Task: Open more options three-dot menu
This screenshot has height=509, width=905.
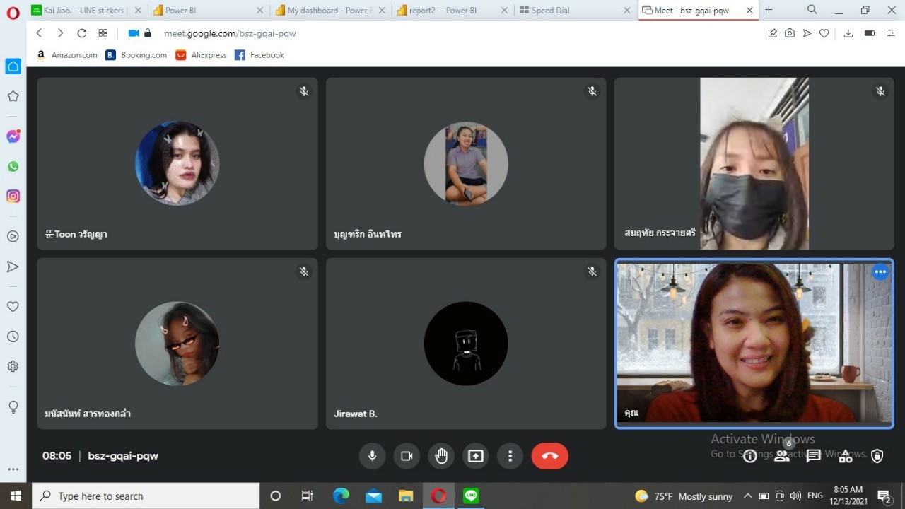Action: pos(510,456)
